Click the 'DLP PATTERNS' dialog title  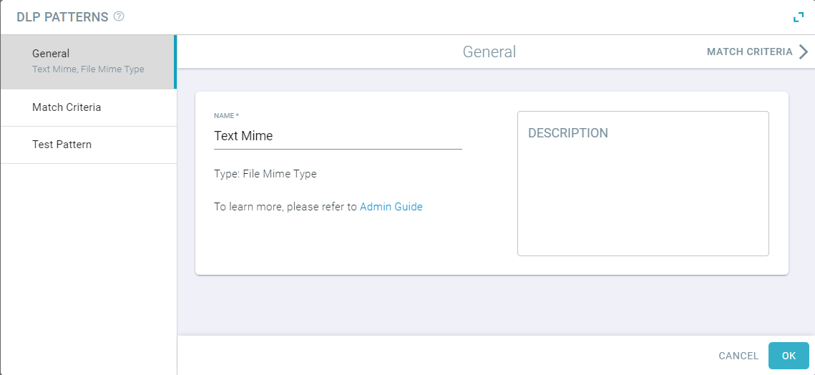tap(62, 16)
